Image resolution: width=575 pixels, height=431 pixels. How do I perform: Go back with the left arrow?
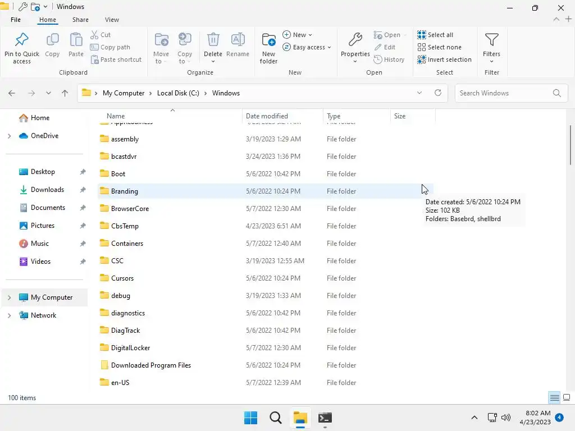click(x=12, y=93)
